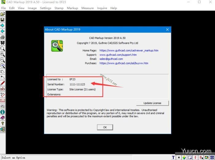Select the 'ab' text markup tool
This screenshot has width=215, height=160.
tap(2, 89)
